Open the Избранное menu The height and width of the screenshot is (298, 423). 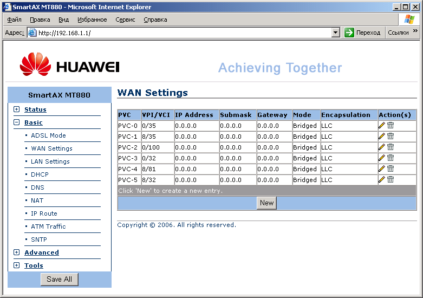click(92, 20)
